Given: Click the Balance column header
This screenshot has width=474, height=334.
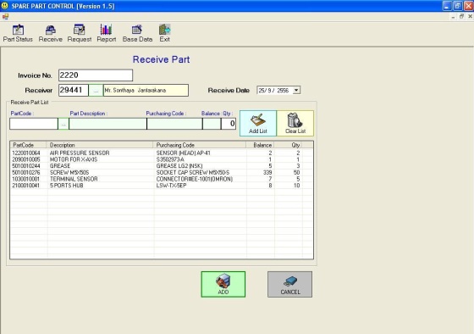Looking at the screenshot, I should pyautogui.click(x=260, y=145).
